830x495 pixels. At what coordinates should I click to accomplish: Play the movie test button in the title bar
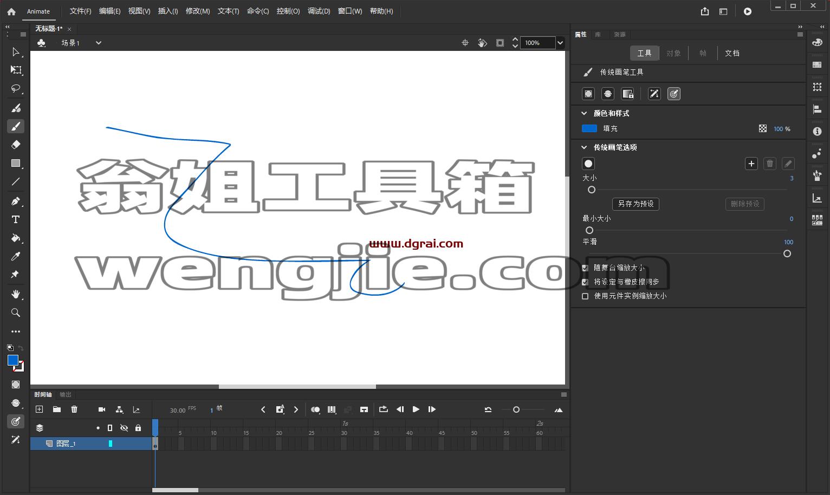(748, 11)
